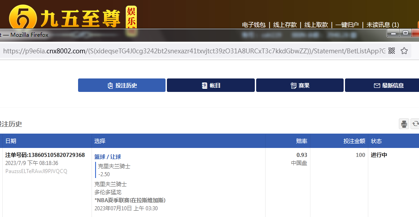The width and height of the screenshot is (419, 217).
Task: Click the stake amount 100
Action: tap(361, 155)
